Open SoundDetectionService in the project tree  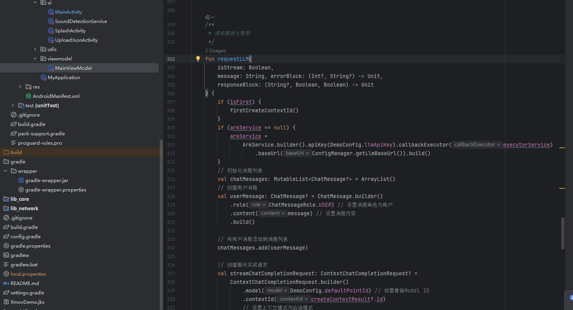(x=81, y=21)
